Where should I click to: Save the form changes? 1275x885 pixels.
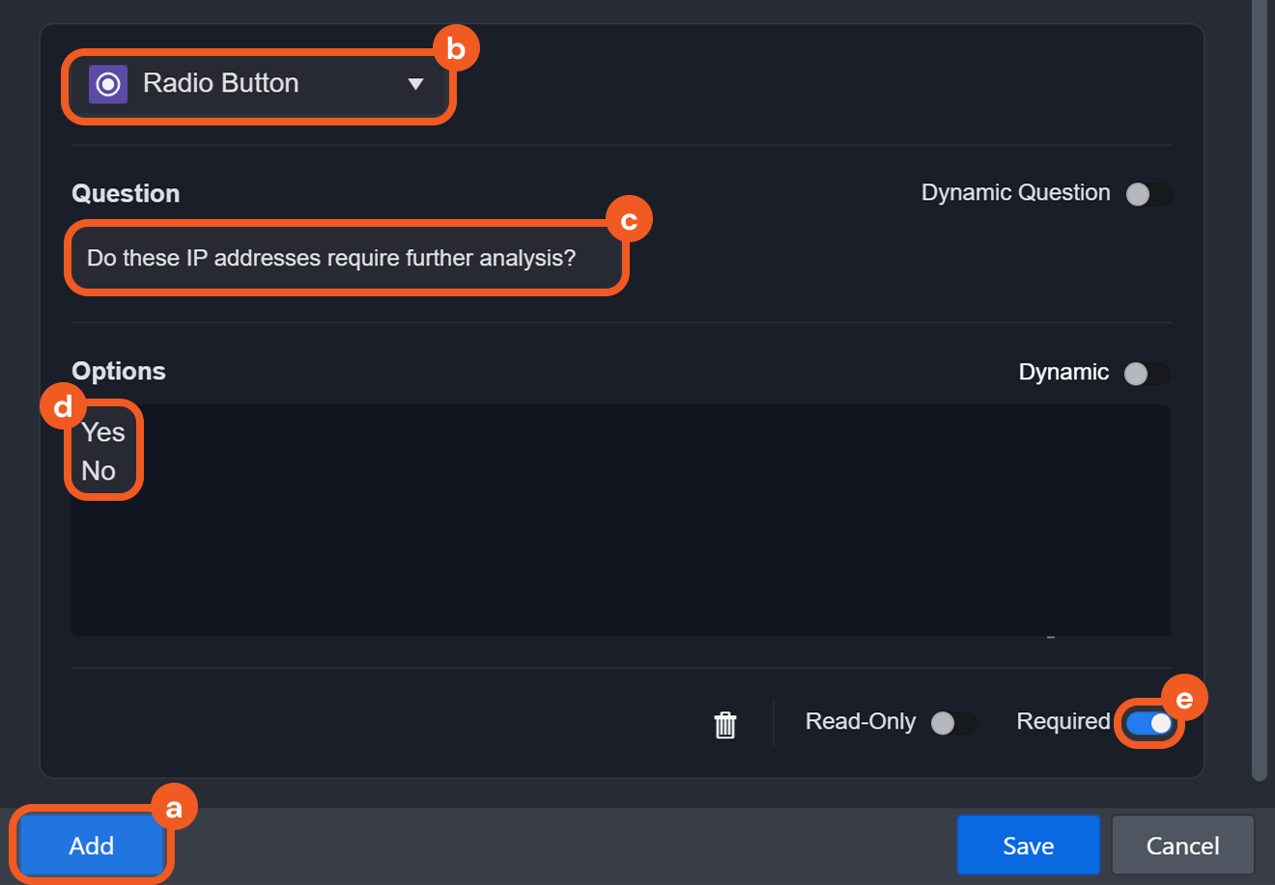pos(1028,845)
